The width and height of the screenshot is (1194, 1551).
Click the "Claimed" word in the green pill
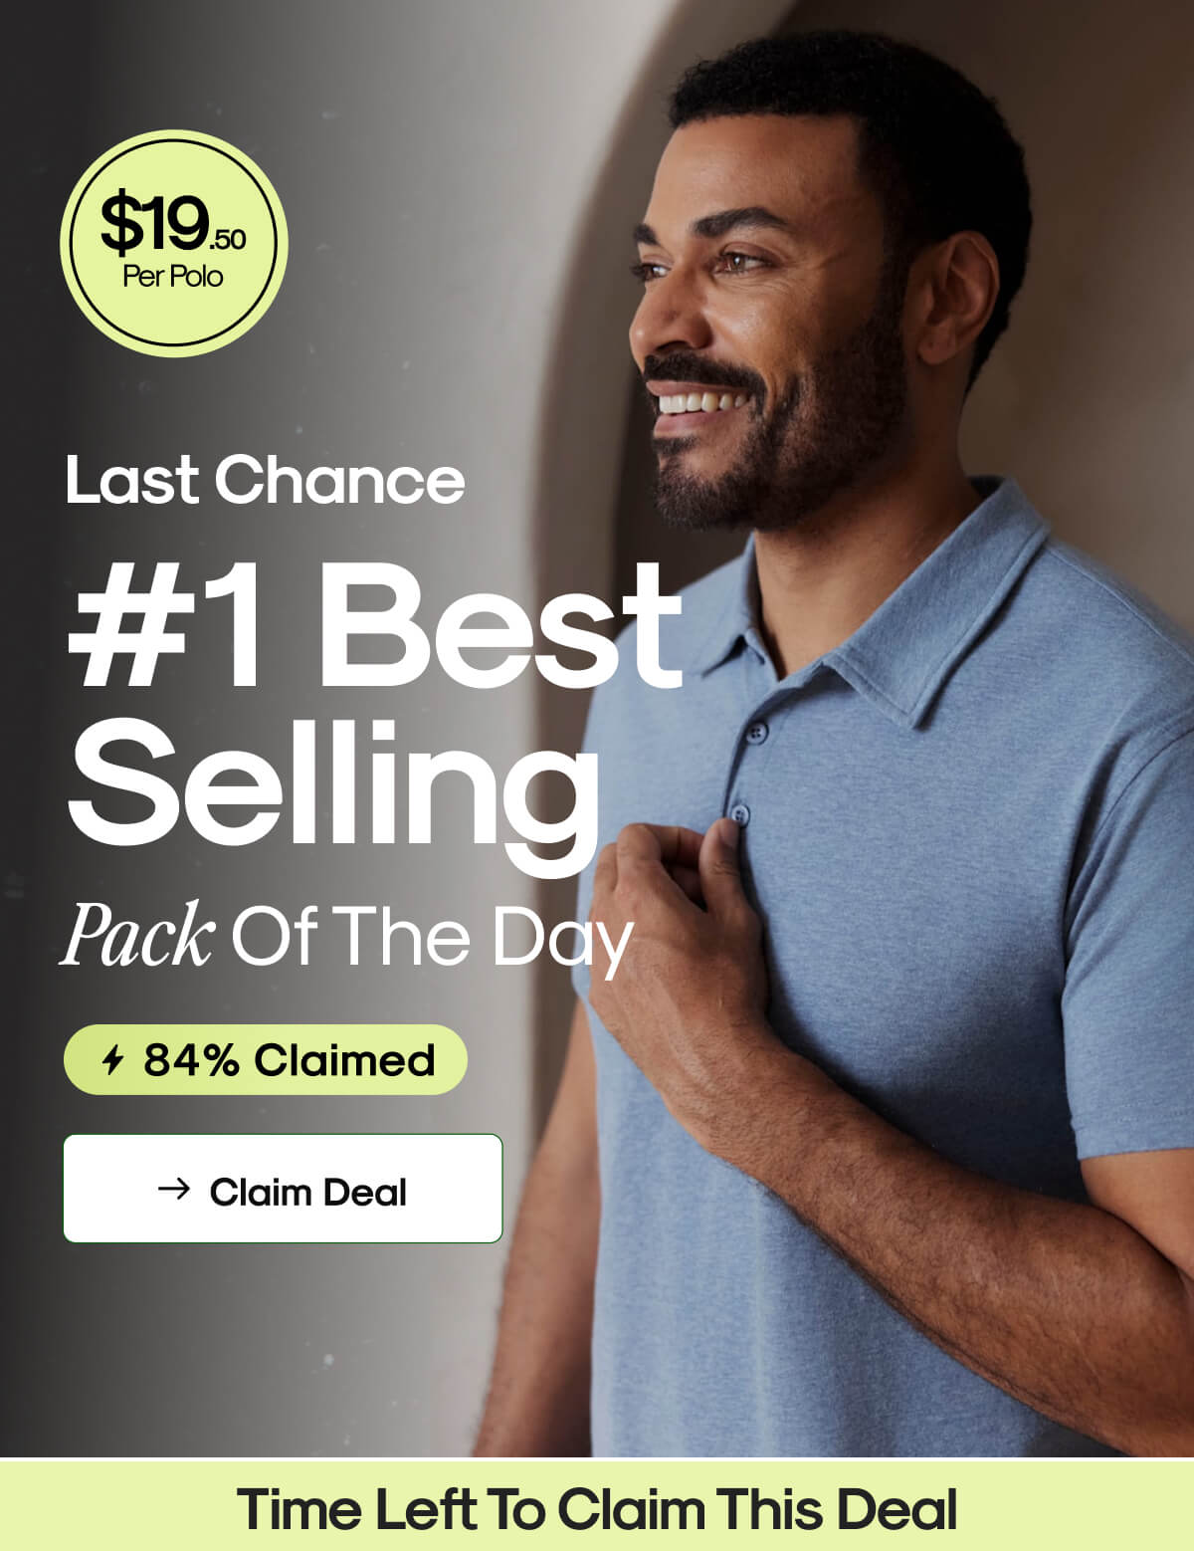point(344,1059)
